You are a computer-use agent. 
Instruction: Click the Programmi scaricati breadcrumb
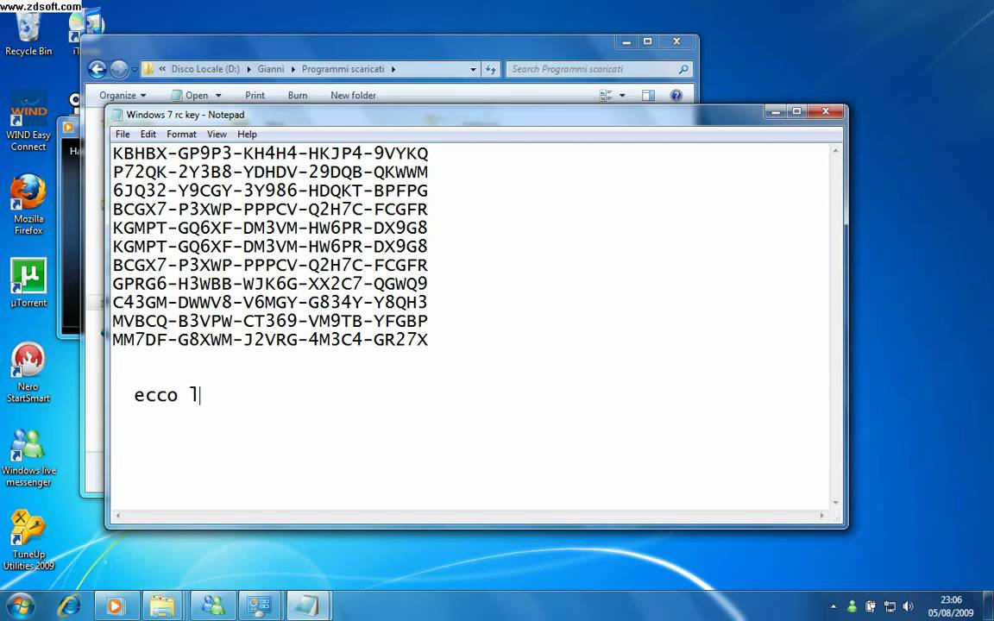343,69
